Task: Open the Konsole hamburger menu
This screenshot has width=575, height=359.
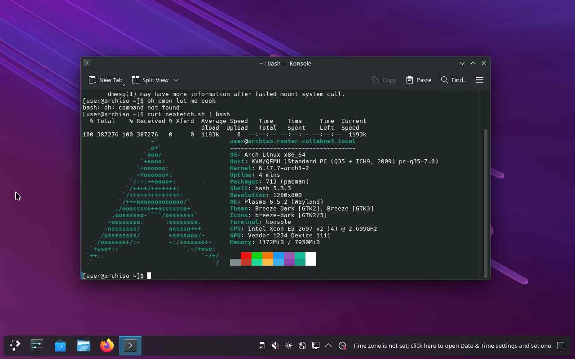Action: [480, 80]
